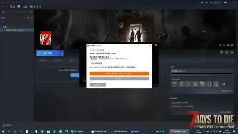Open Task View on the taskbar
Image resolution: width=238 pixels, height=134 pixels.
[x=21, y=131]
